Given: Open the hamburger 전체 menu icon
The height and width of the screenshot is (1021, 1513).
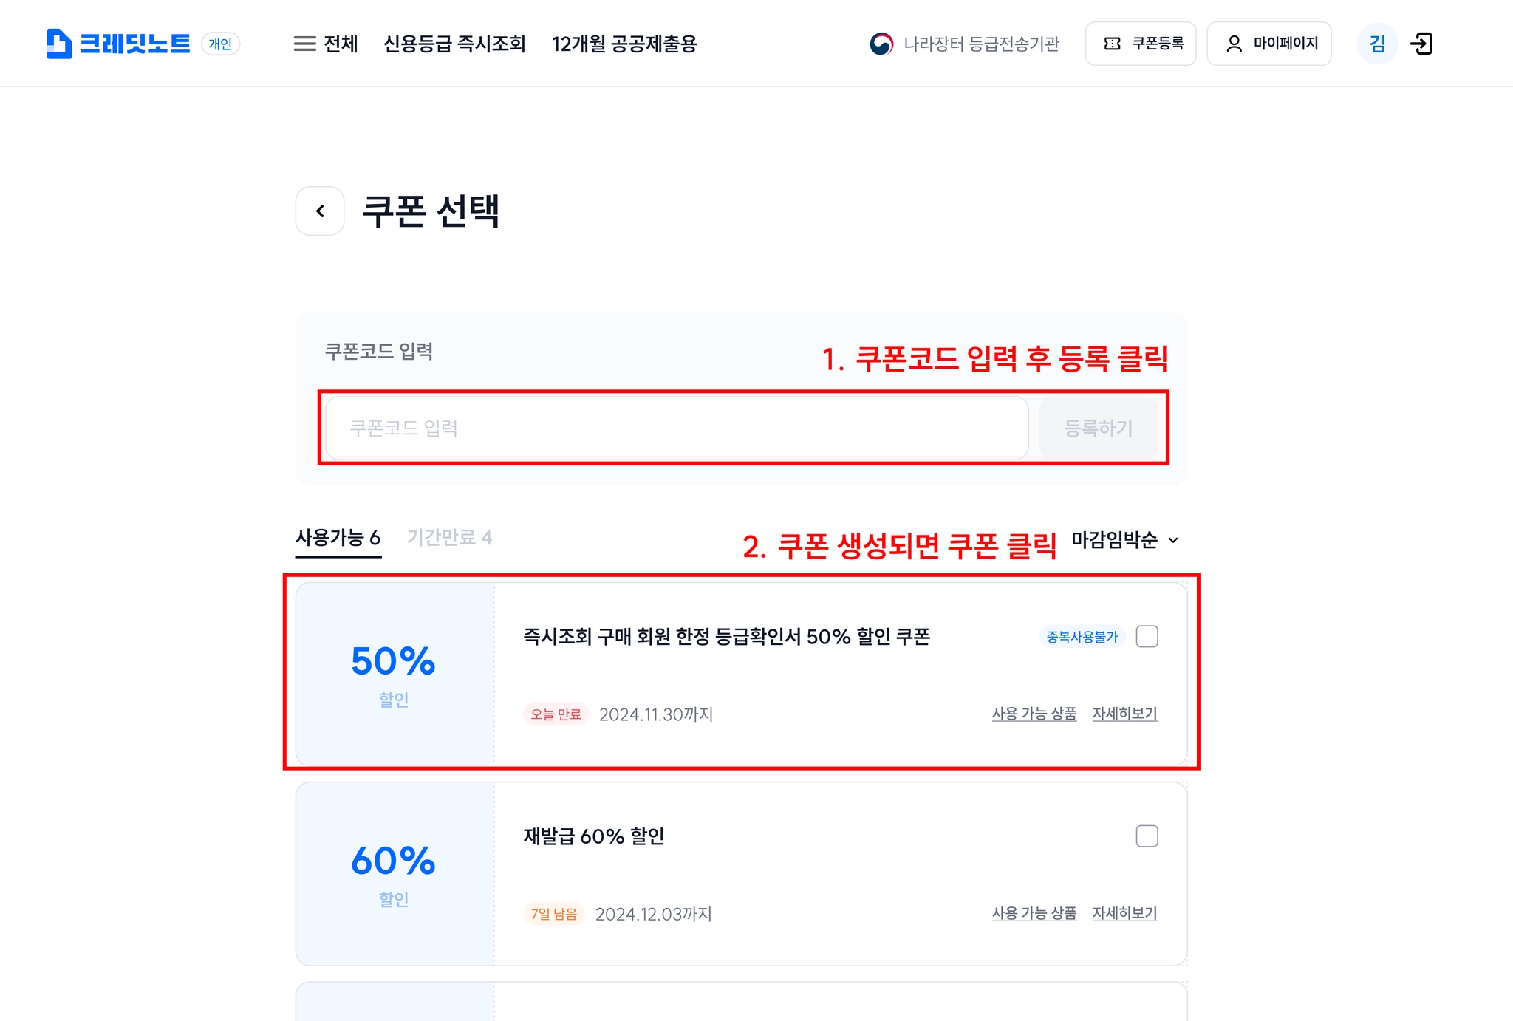Looking at the screenshot, I should 304,44.
